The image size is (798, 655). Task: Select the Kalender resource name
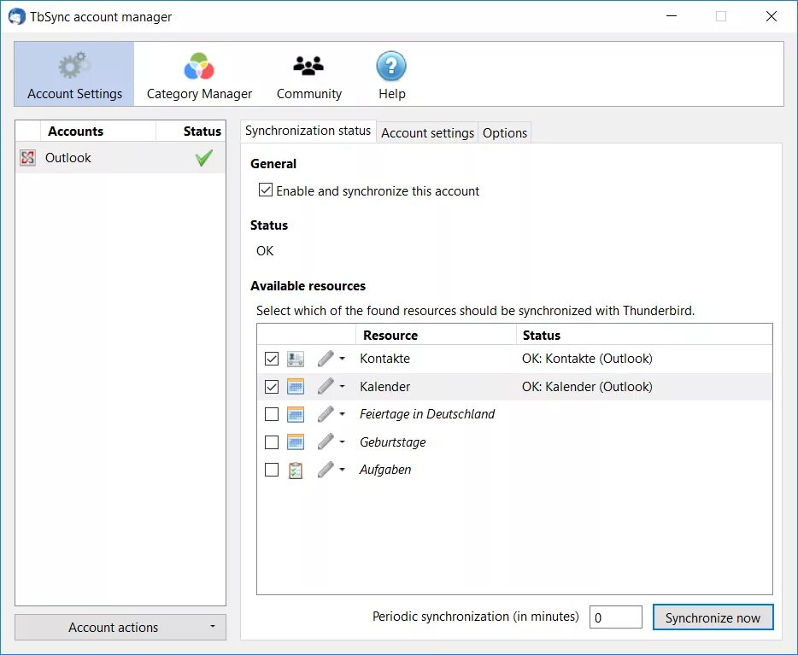click(384, 387)
